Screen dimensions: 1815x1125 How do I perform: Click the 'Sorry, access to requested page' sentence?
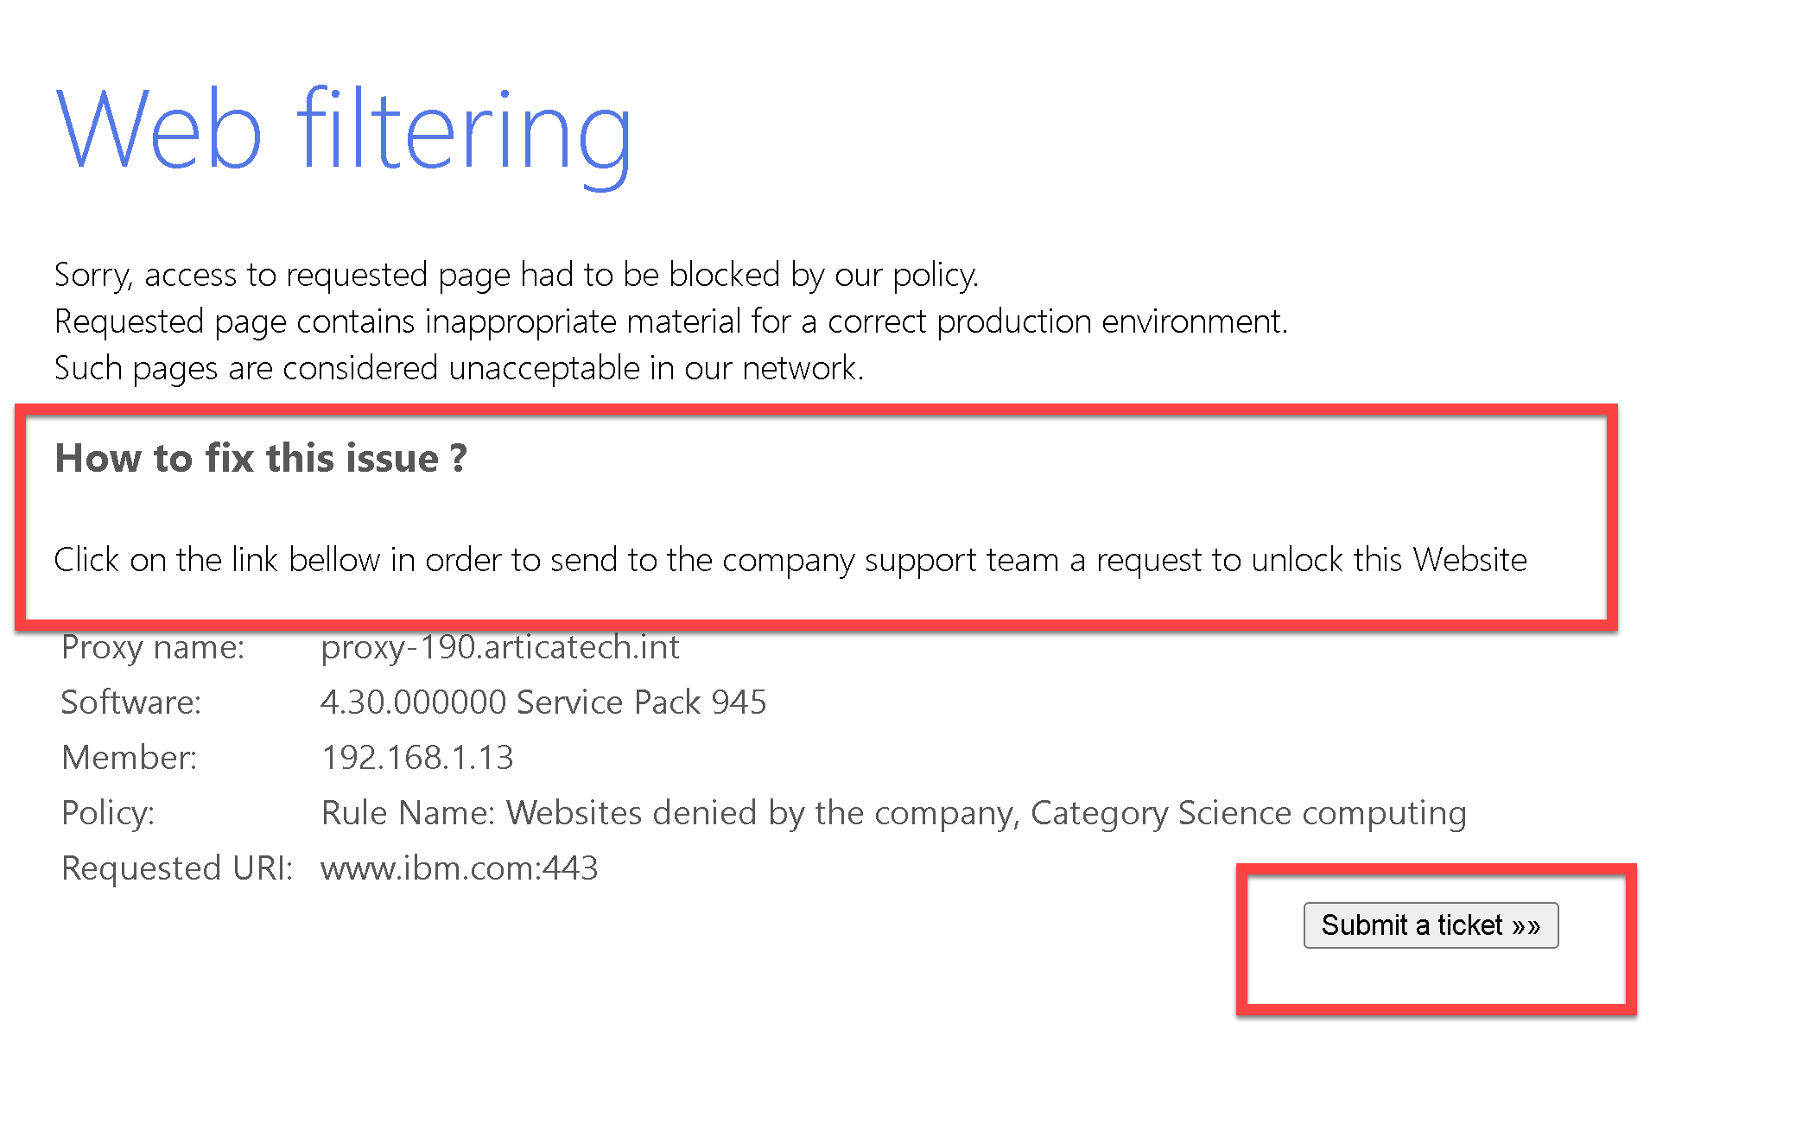pyautogui.click(x=516, y=275)
